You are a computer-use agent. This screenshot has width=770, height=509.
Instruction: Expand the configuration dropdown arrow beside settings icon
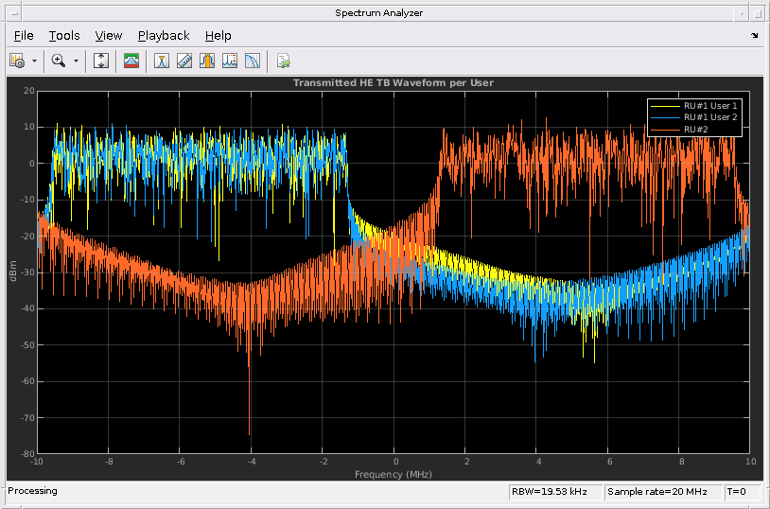click(35, 61)
